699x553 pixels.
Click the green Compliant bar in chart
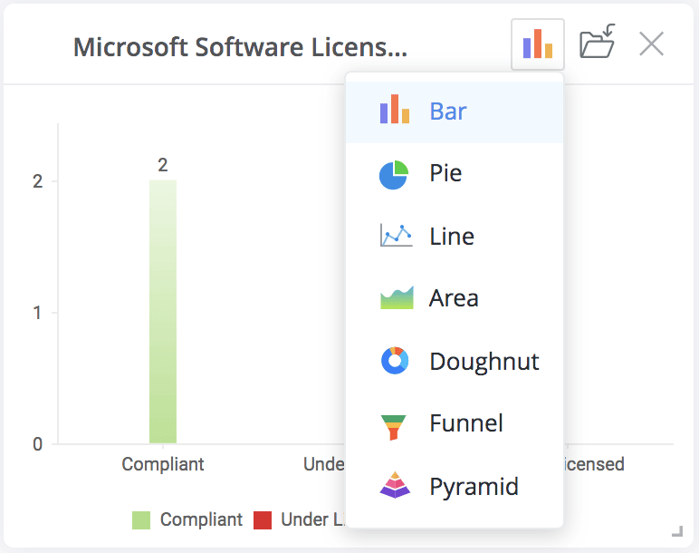[163, 312]
